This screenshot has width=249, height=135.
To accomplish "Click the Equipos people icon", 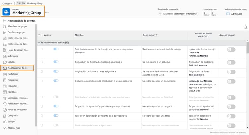I will pos(5,122).
